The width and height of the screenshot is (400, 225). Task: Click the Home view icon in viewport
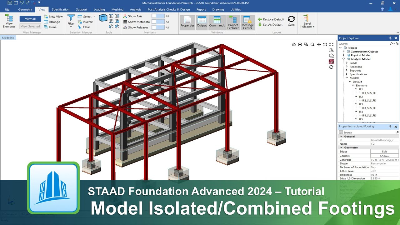pos(294,45)
